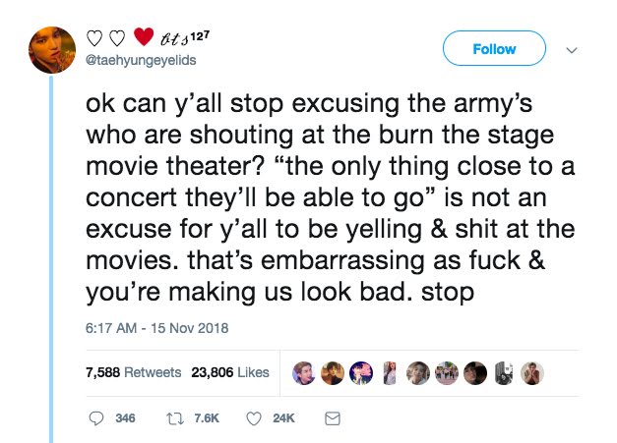
Task: Click the tweet body text
Action: 331,197
